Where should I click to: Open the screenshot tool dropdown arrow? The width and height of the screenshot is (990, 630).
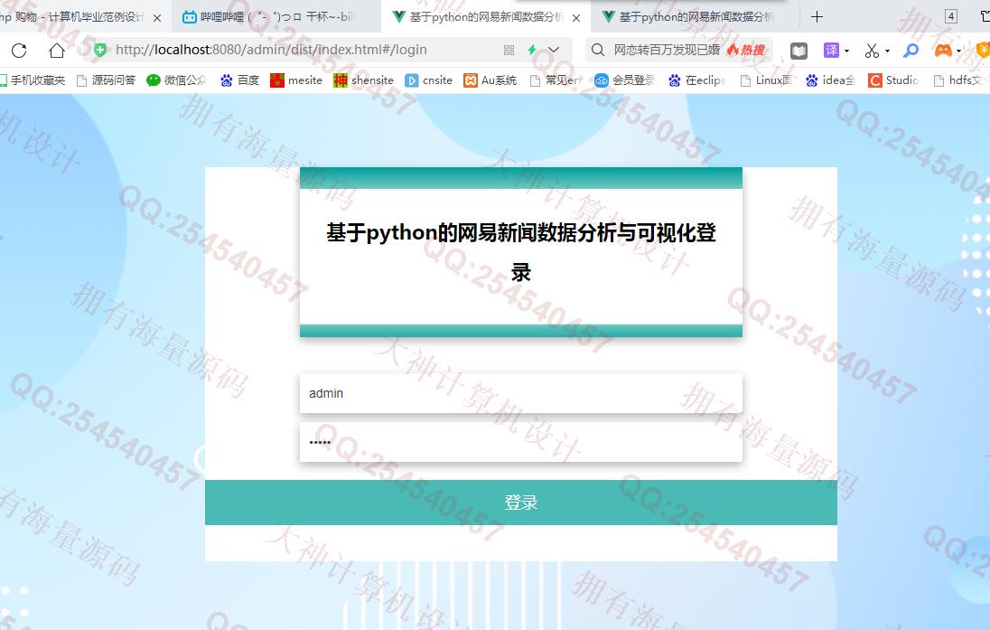[x=887, y=52]
